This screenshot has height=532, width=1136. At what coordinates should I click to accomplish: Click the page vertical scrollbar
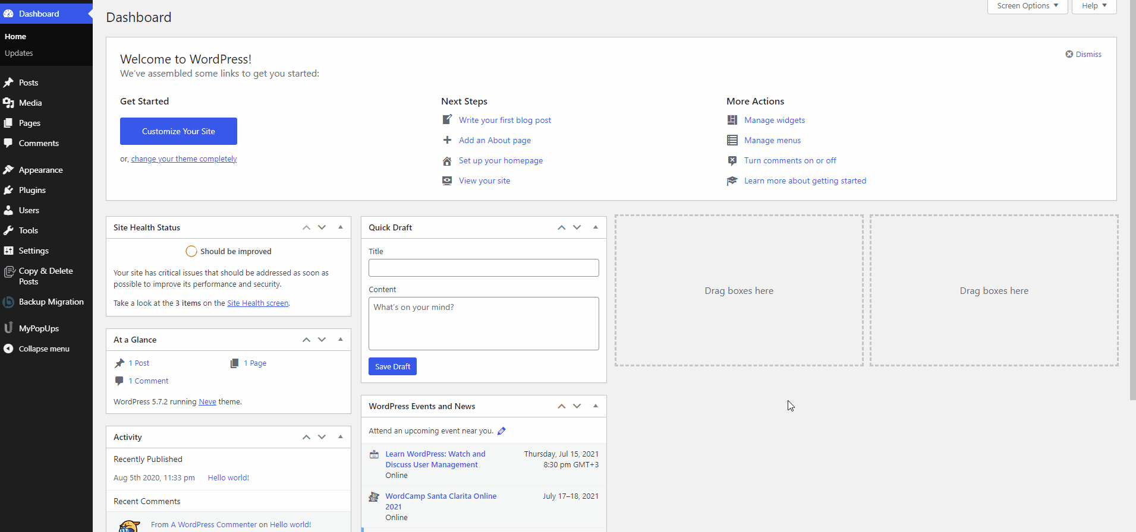1132,202
